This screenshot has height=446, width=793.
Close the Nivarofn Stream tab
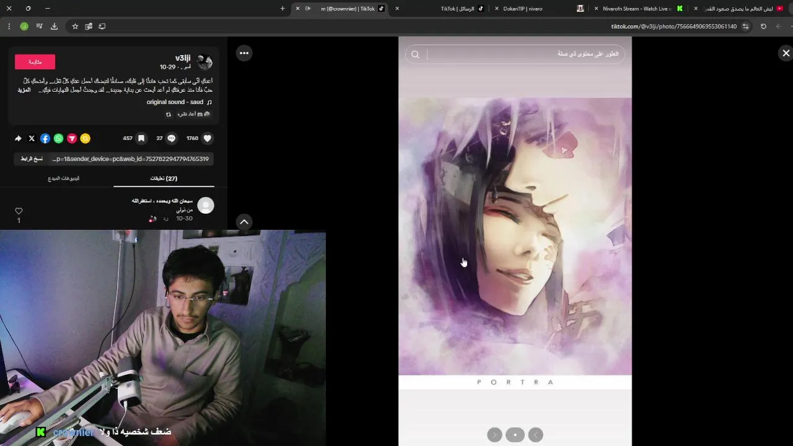tap(596, 9)
